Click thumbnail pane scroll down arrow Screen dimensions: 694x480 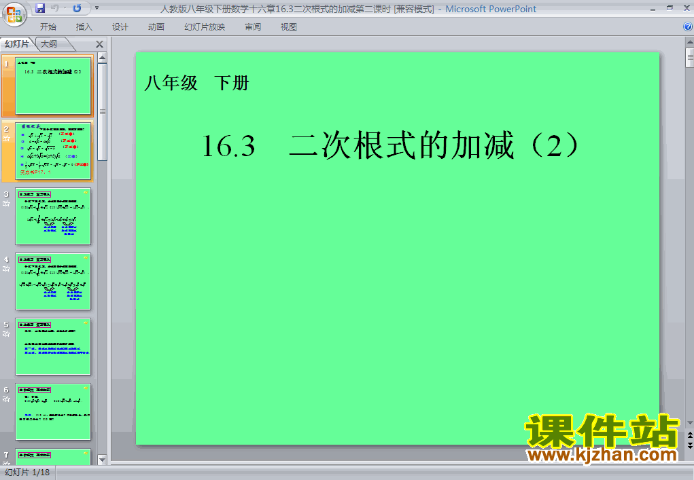coord(102,460)
